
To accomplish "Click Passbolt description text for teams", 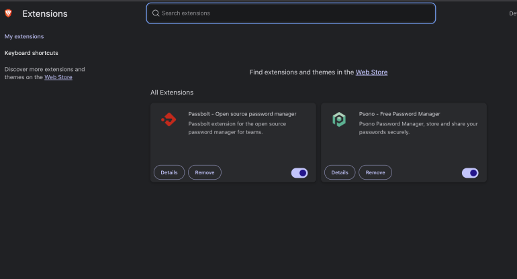I will (237, 128).
